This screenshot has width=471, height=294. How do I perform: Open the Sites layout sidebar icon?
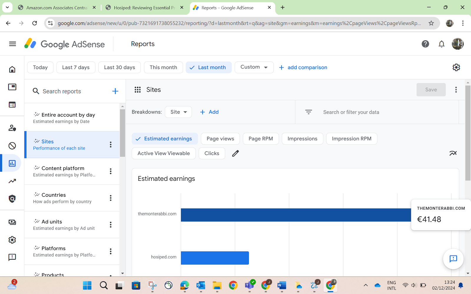pos(12,105)
